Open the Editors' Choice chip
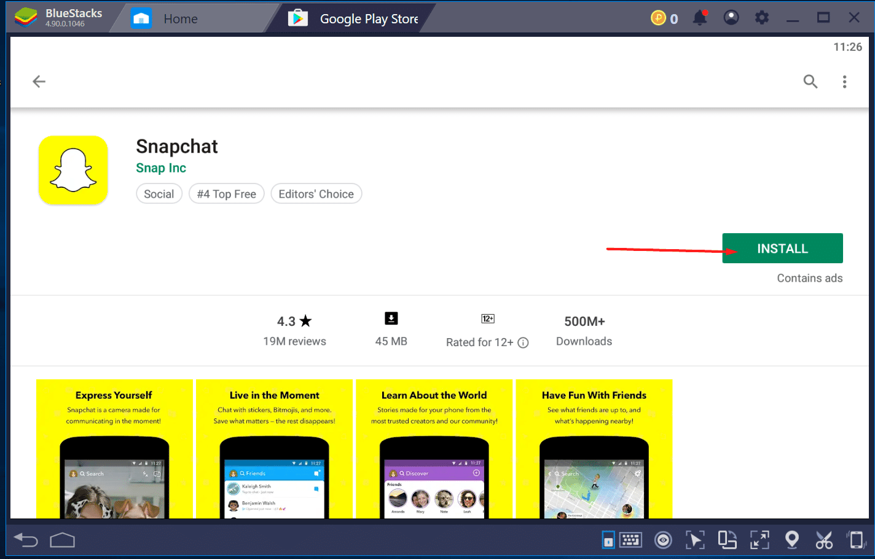 tap(316, 194)
